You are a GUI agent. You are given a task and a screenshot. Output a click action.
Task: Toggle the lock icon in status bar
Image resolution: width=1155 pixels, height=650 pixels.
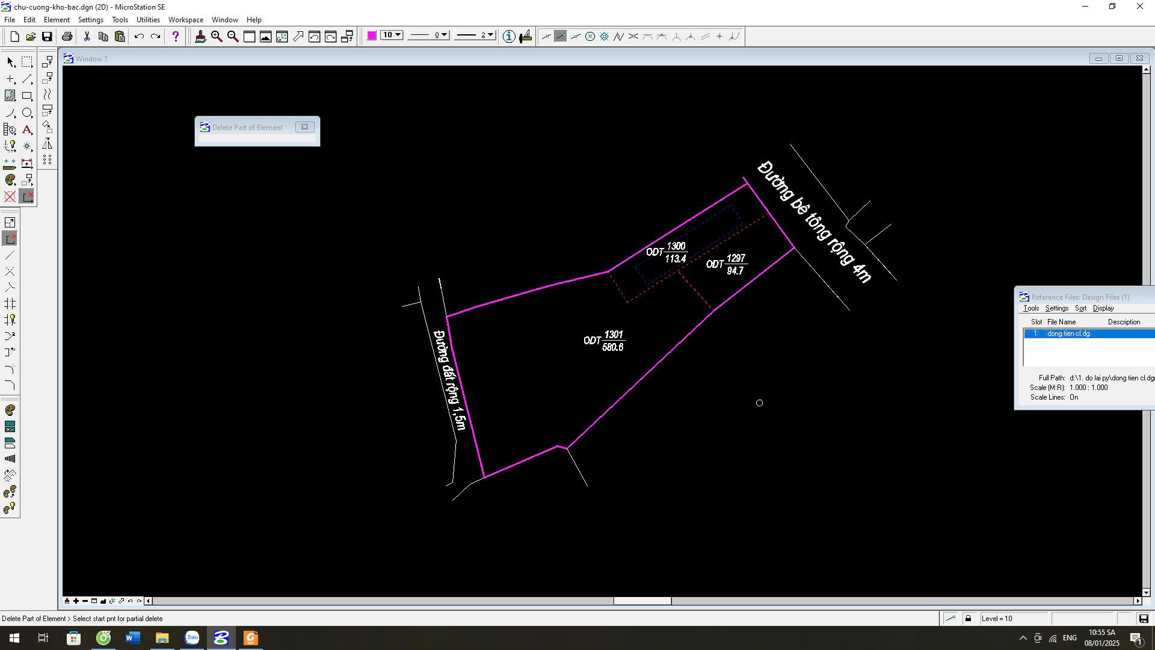[968, 618]
